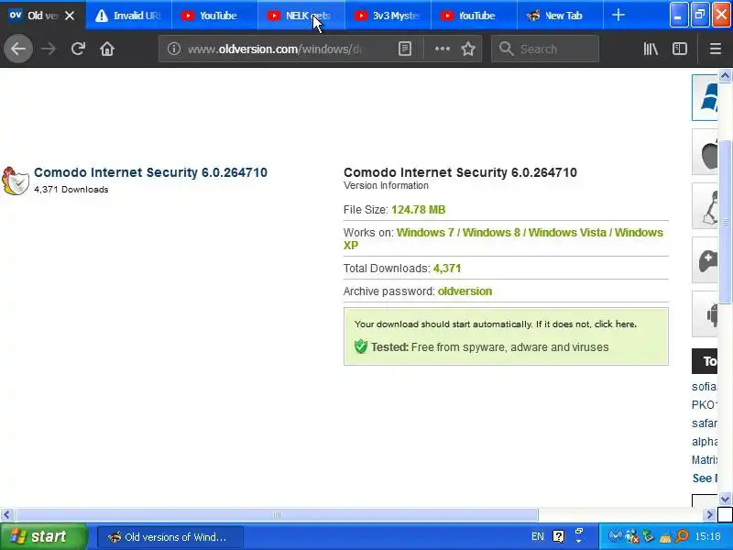Image resolution: width=733 pixels, height=550 pixels.
Task: Click vertical scrollbar down arrow
Action: (x=725, y=500)
